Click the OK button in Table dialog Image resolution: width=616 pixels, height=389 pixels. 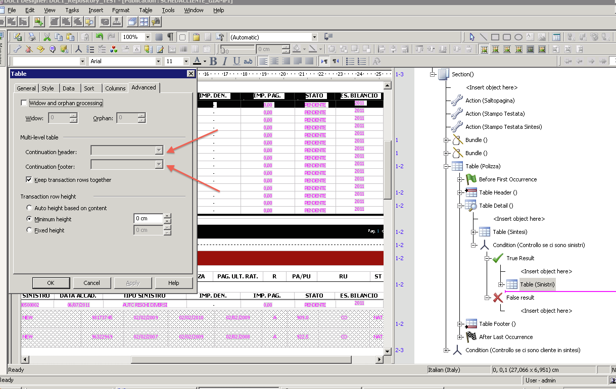[51, 283]
